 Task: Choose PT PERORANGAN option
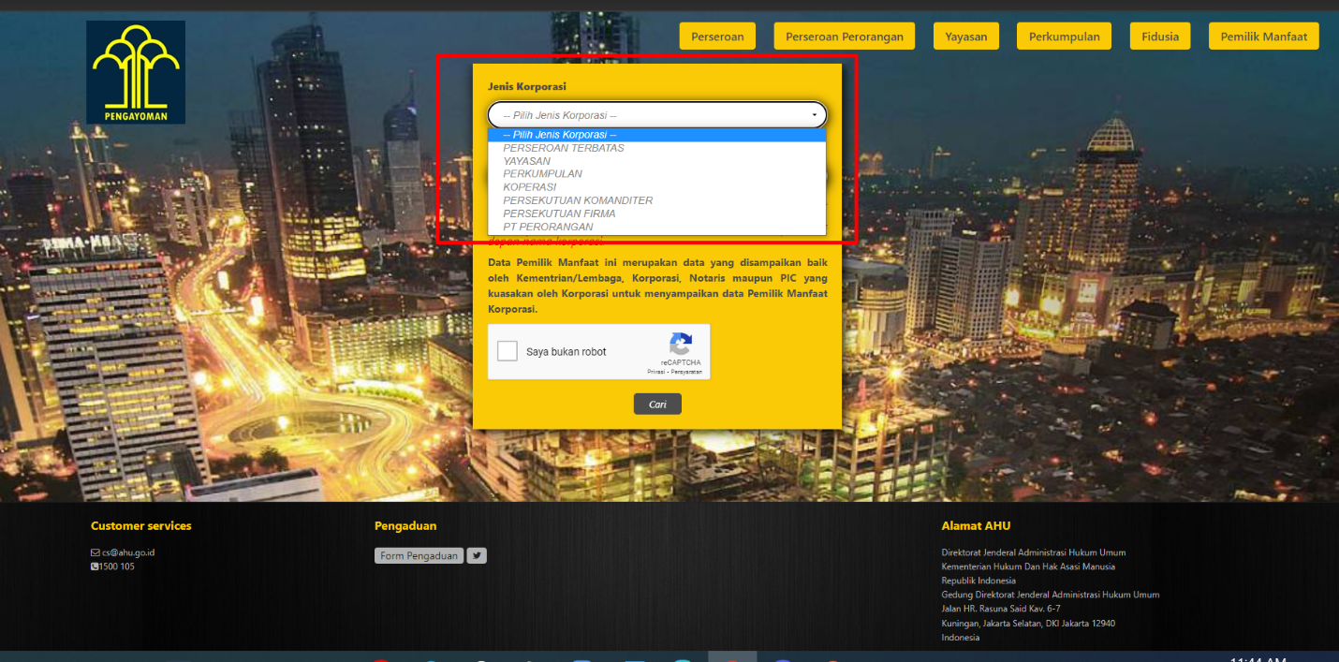point(548,227)
